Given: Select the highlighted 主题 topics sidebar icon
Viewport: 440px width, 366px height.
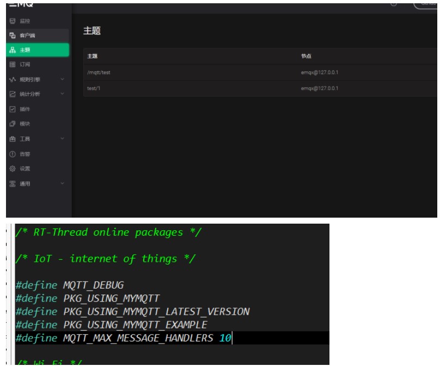Looking at the screenshot, I should click(13, 50).
